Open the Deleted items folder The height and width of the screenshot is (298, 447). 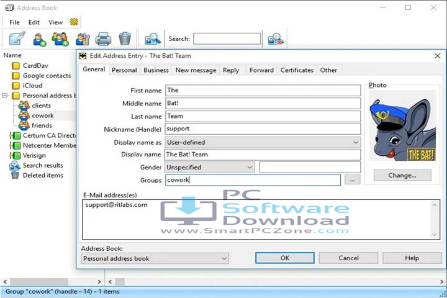[37, 175]
